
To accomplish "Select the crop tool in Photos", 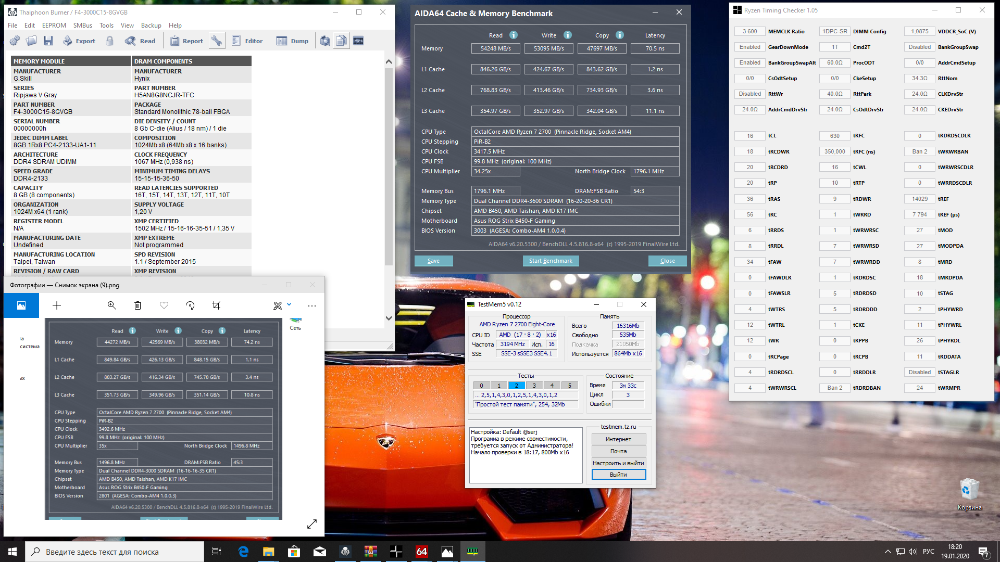I will 216,305.
